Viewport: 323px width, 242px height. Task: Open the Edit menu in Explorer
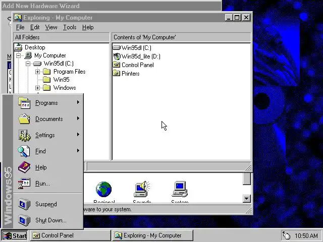pos(35,27)
